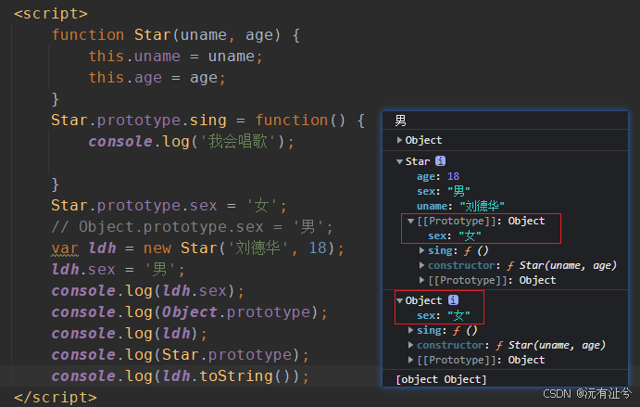Click the ldh.sex = '男' line
Screen dimensions: 640x407
(119, 270)
